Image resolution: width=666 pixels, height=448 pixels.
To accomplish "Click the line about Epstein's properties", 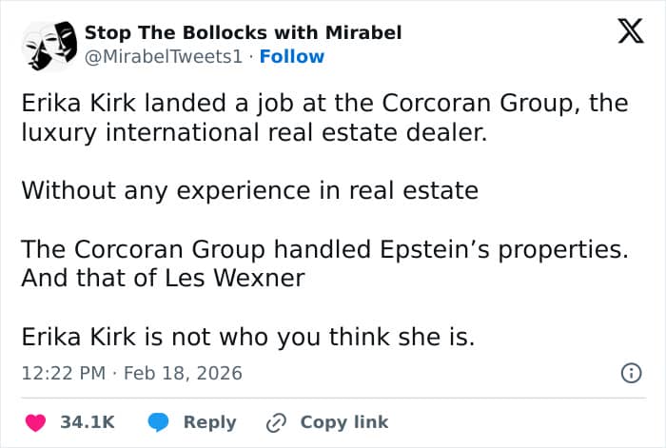I will [x=325, y=250].
